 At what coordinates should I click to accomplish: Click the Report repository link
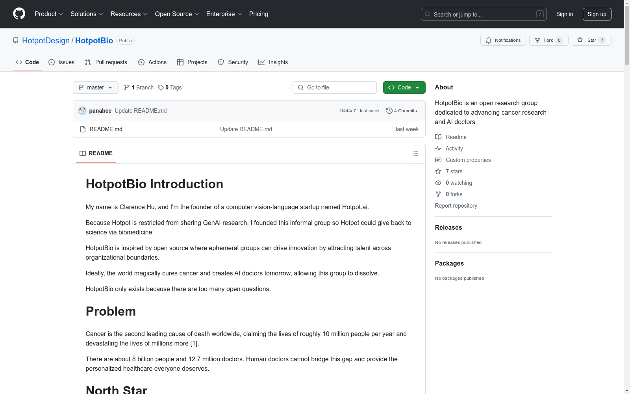pyautogui.click(x=456, y=206)
